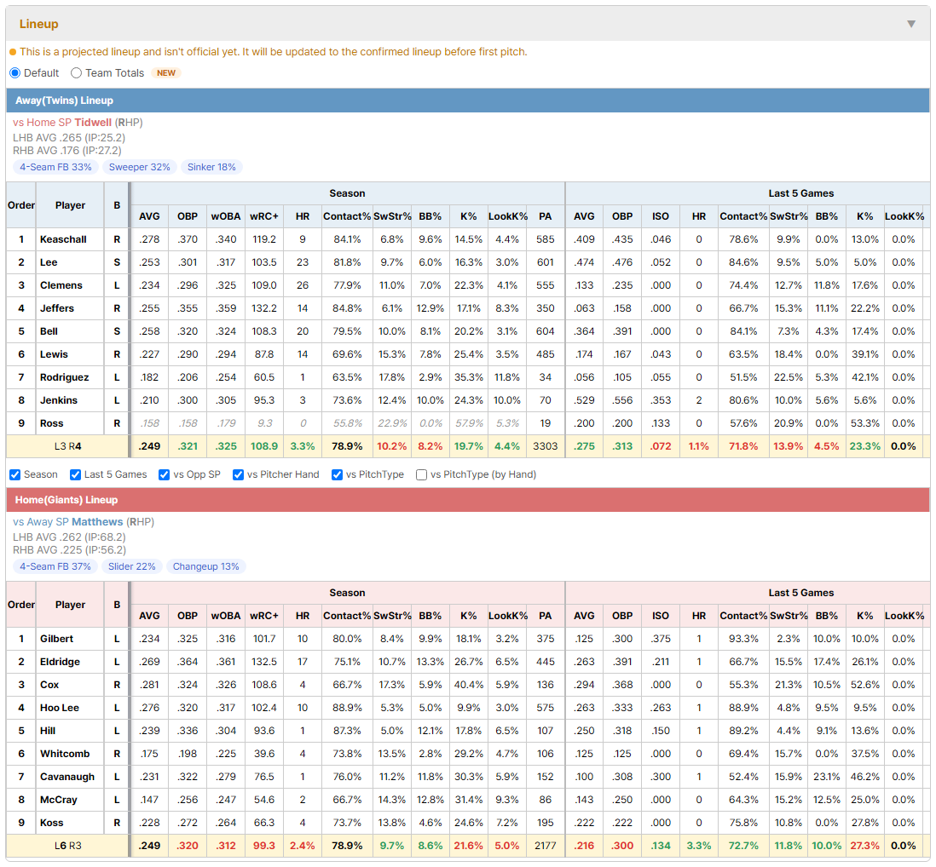Image resolution: width=936 pixels, height=867 pixels.
Task: Sort the Twins table by ISO column
Action: [x=660, y=216]
